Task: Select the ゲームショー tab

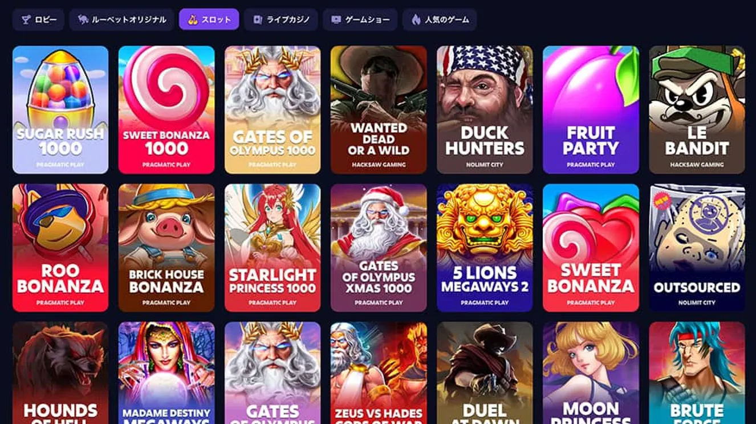Action: tap(360, 19)
